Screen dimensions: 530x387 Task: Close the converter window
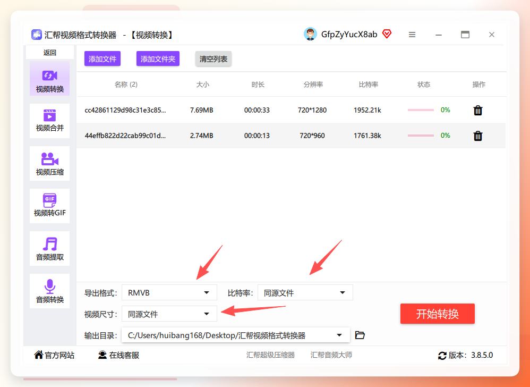coord(491,35)
